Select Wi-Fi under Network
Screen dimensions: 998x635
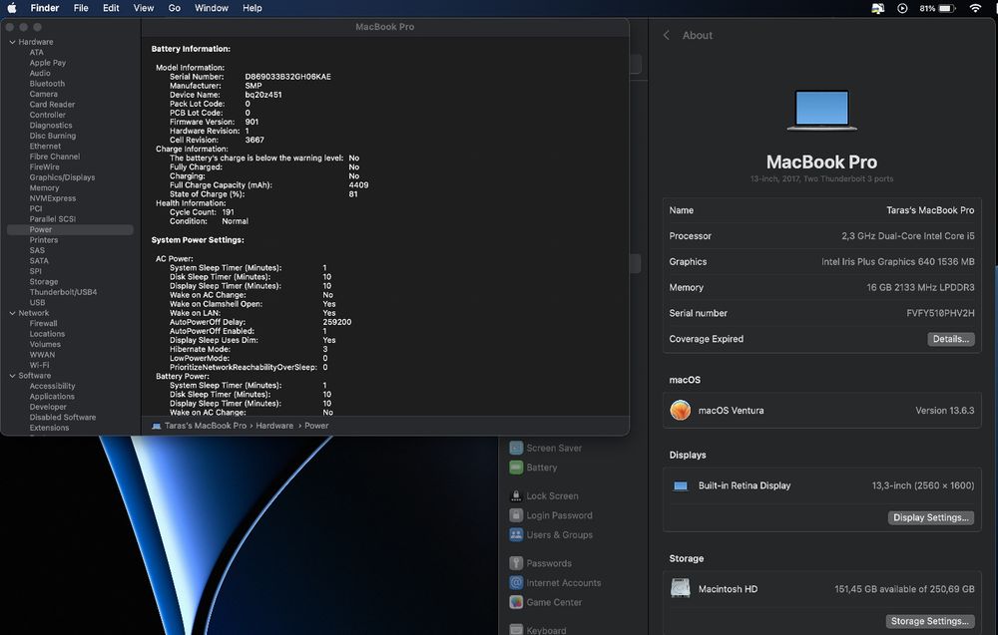(40, 365)
